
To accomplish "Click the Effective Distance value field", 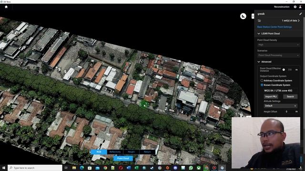I will 290,70.
